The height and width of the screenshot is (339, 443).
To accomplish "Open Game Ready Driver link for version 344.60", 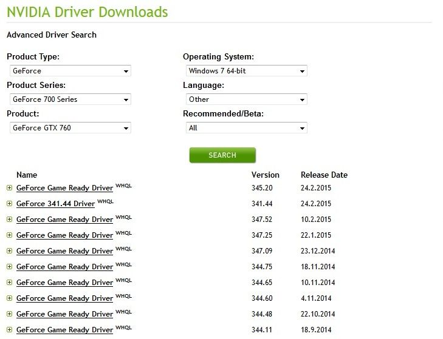I will point(64,298).
